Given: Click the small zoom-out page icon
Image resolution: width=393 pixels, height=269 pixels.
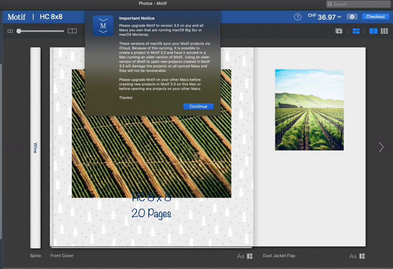Looking at the screenshot, I should pos(10,31).
